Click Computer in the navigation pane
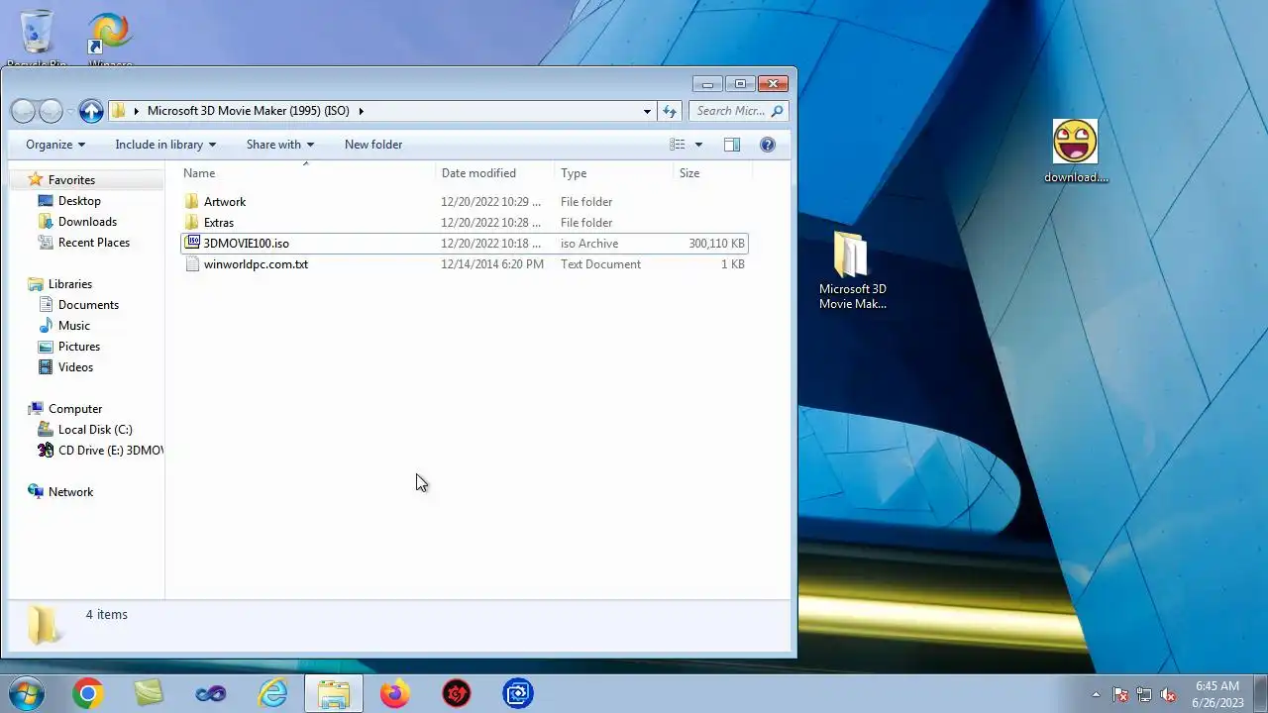The image size is (1268, 713). point(75,409)
